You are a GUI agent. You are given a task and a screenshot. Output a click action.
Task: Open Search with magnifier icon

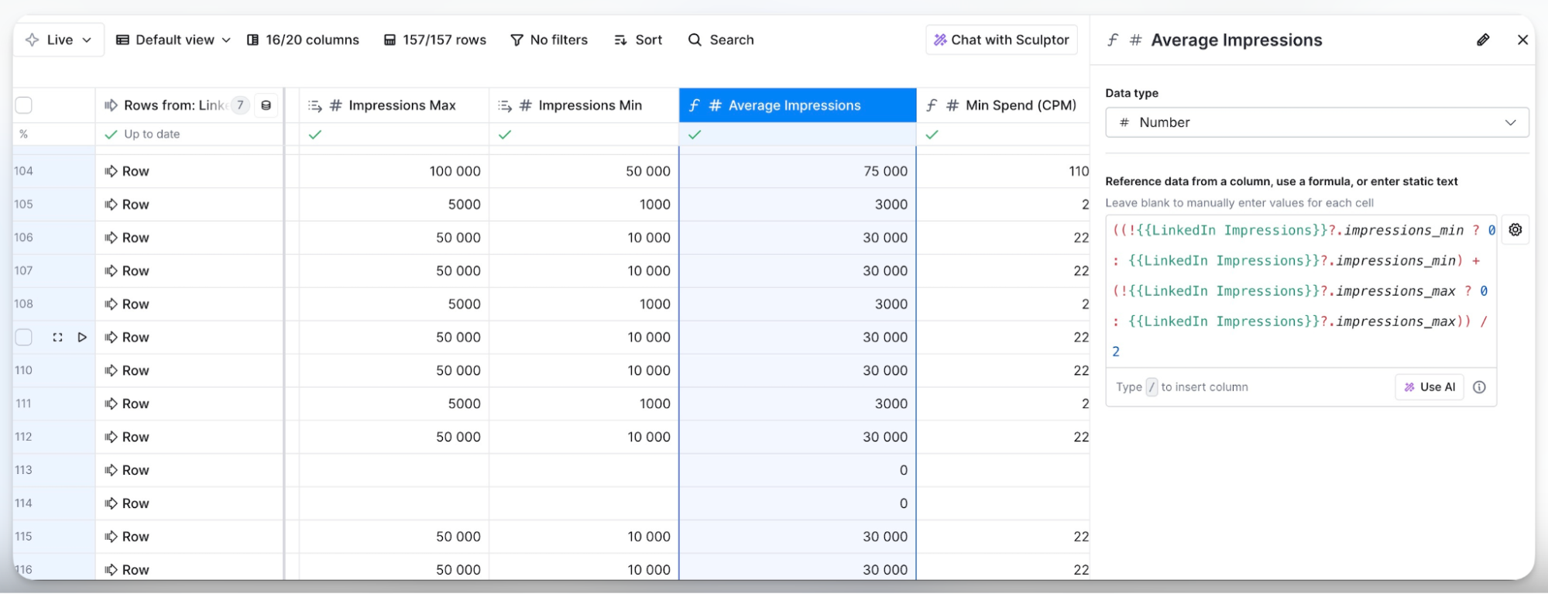[720, 39]
